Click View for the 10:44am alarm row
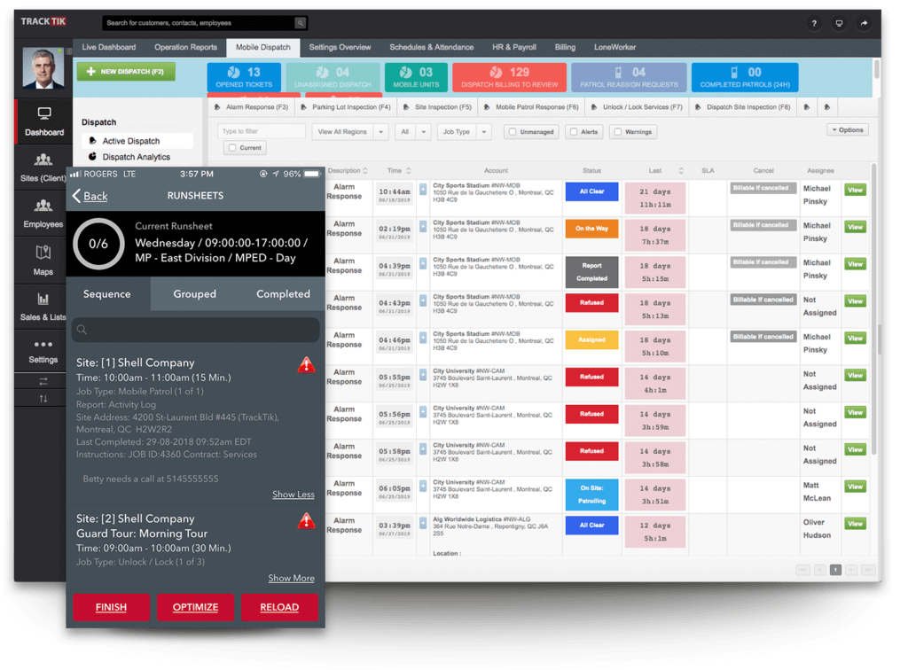 pos(855,190)
